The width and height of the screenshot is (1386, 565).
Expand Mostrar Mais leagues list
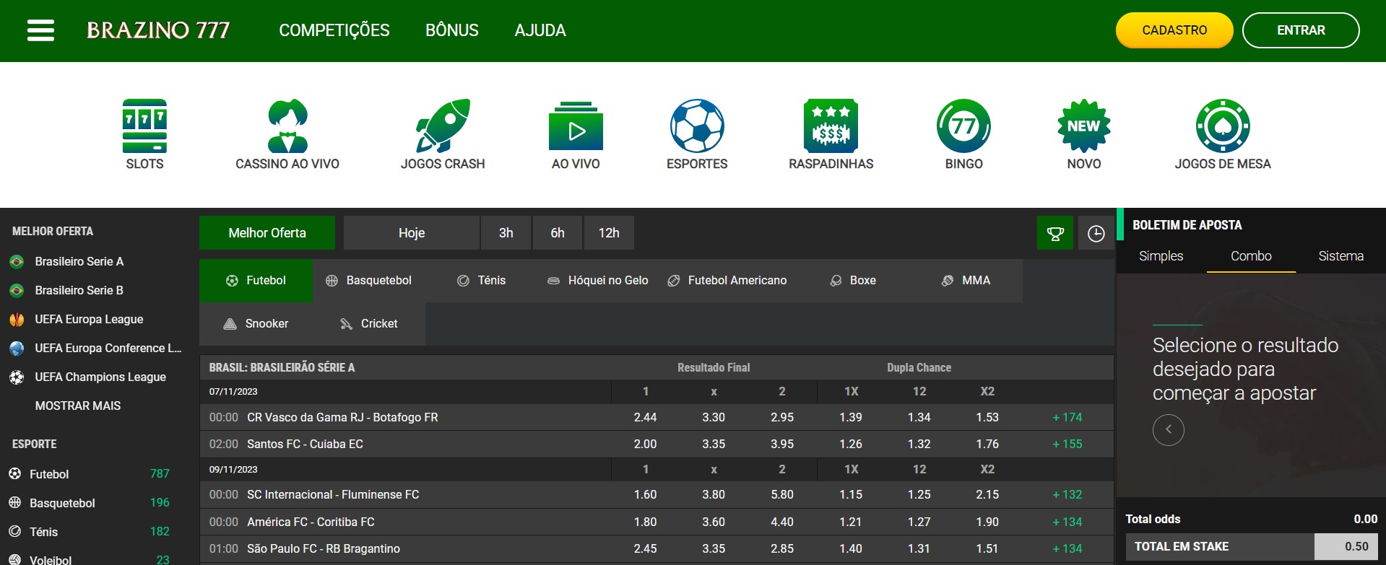tap(78, 406)
